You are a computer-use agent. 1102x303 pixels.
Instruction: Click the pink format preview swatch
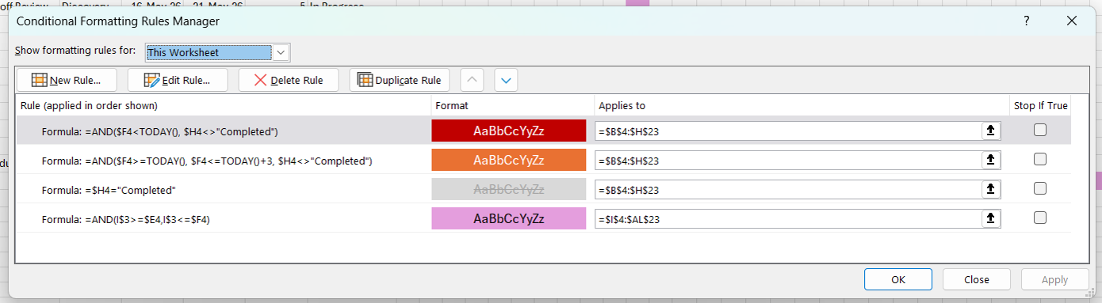click(x=509, y=218)
